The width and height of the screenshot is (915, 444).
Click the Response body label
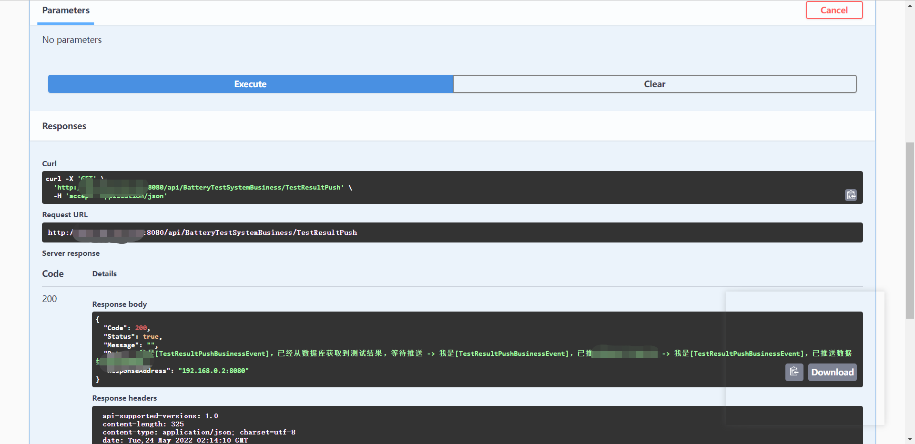120,304
